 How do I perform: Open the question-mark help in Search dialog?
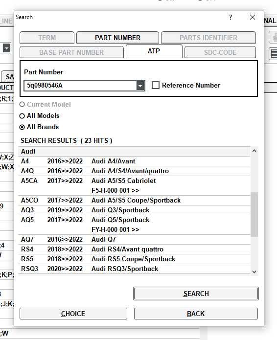pyautogui.click(x=231, y=17)
